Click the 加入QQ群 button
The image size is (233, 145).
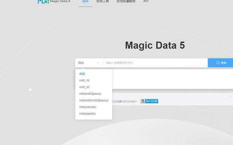[149, 101]
